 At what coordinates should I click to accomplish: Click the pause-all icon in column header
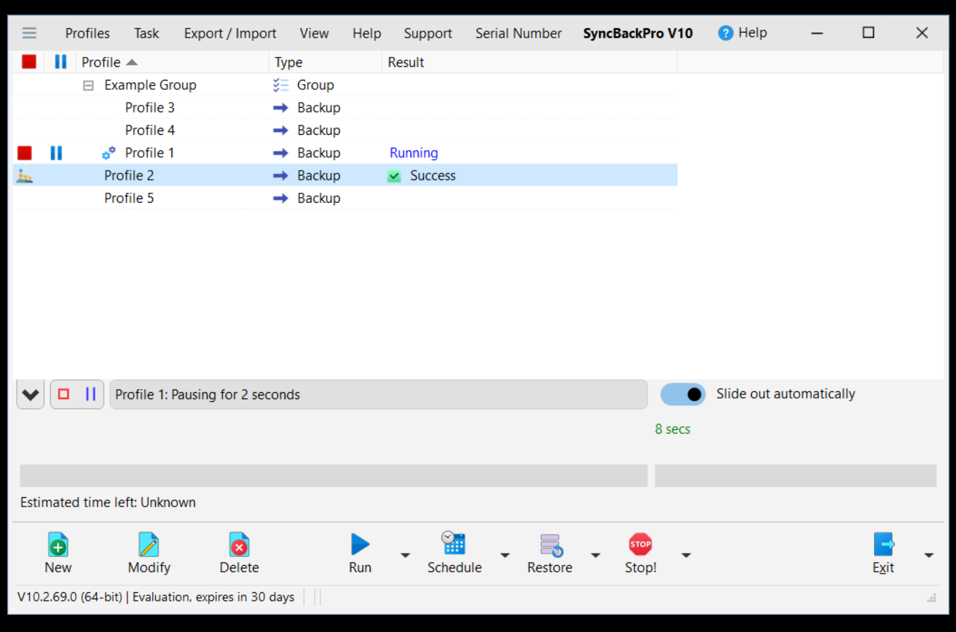point(61,62)
